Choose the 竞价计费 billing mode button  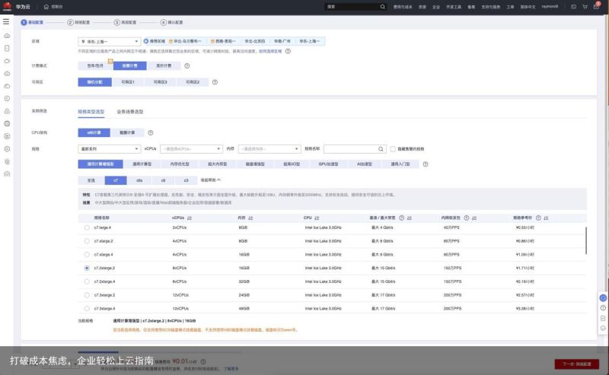[x=164, y=66]
